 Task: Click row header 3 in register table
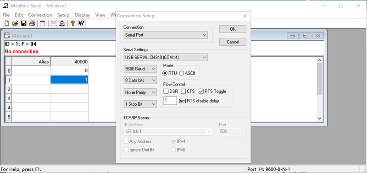(9, 98)
